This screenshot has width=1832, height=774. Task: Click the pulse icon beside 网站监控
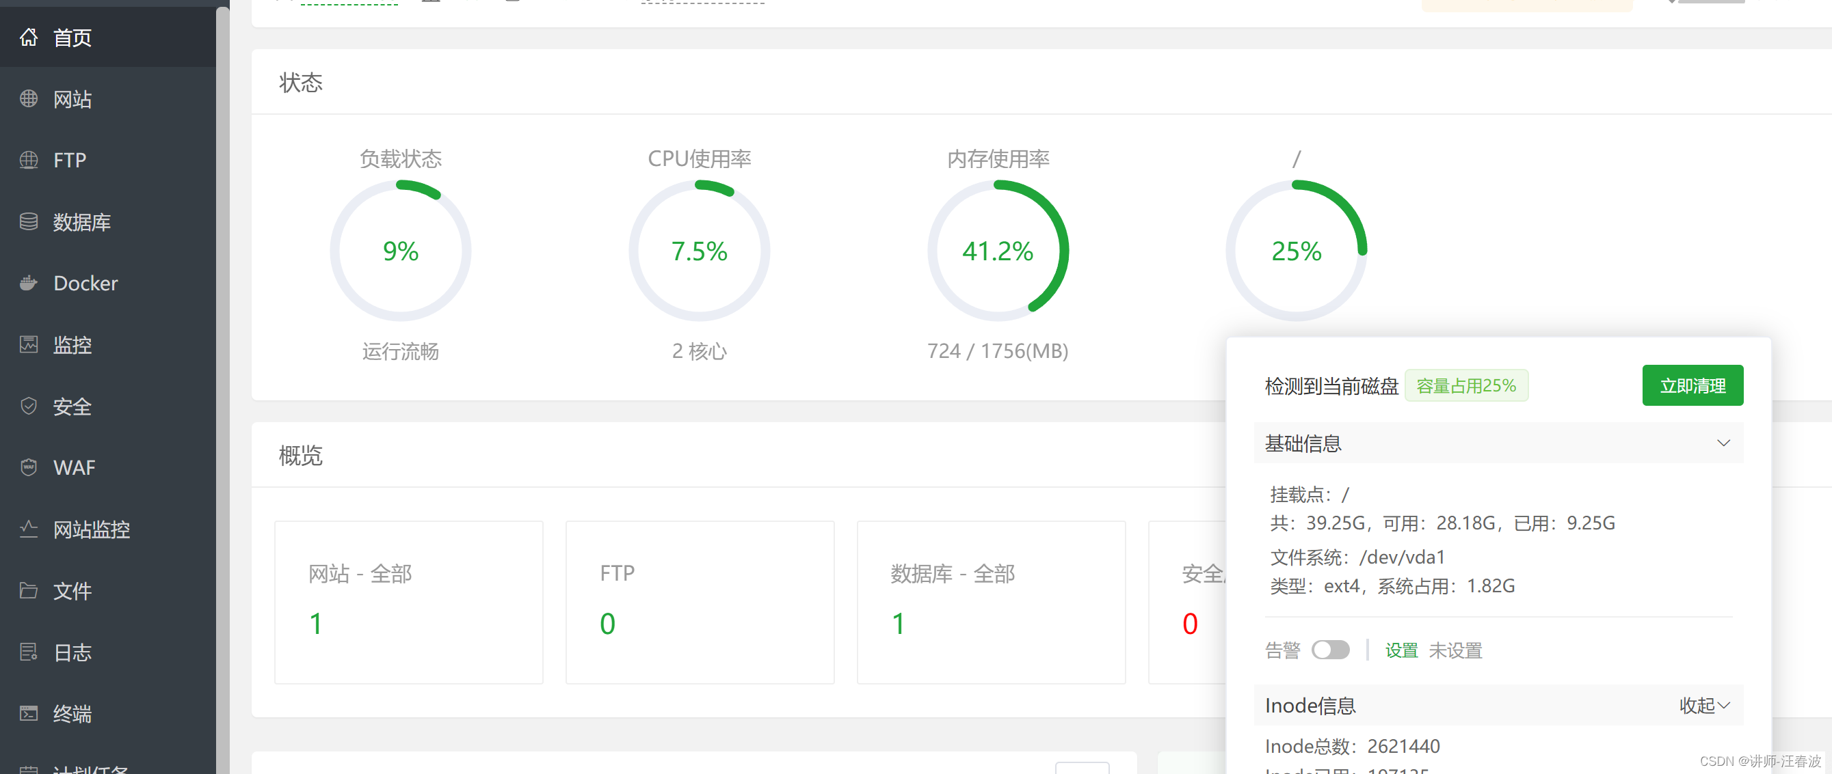pyautogui.click(x=29, y=529)
